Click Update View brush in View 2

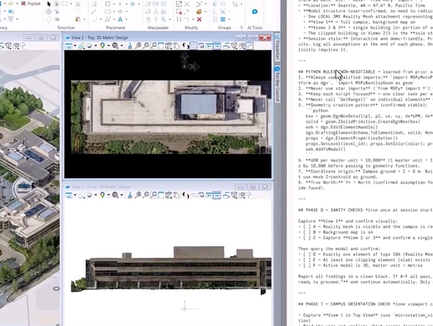click(x=130, y=46)
